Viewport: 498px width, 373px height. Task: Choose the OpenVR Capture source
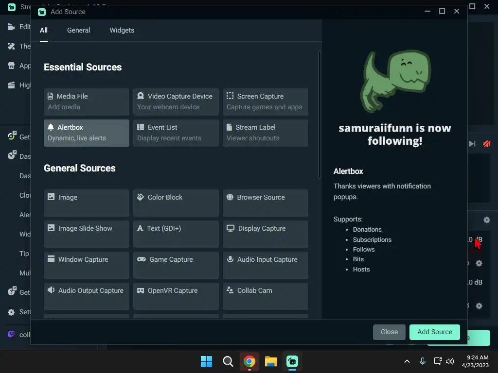point(176,296)
